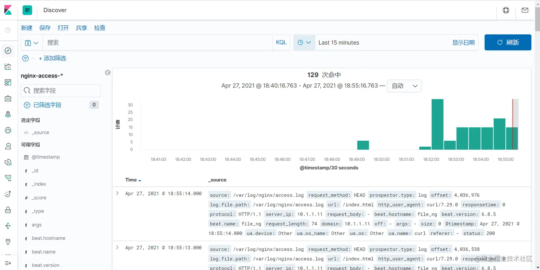Open the mail newsfeed icon
Screen dimensions: 540x270
coord(525,10)
